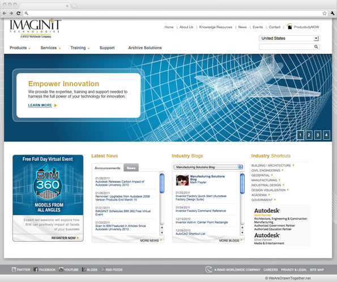Open the ProductivityNOW icon link
337x282 pixels.
tap(289, 27)
